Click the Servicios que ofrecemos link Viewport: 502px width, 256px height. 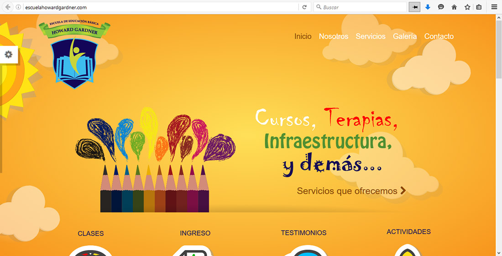click(347, 191)
